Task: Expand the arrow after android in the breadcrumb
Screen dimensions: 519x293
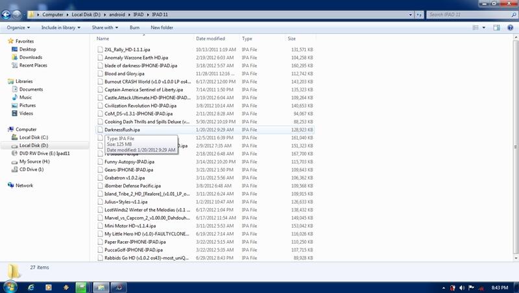Action: tap(129, 14)
